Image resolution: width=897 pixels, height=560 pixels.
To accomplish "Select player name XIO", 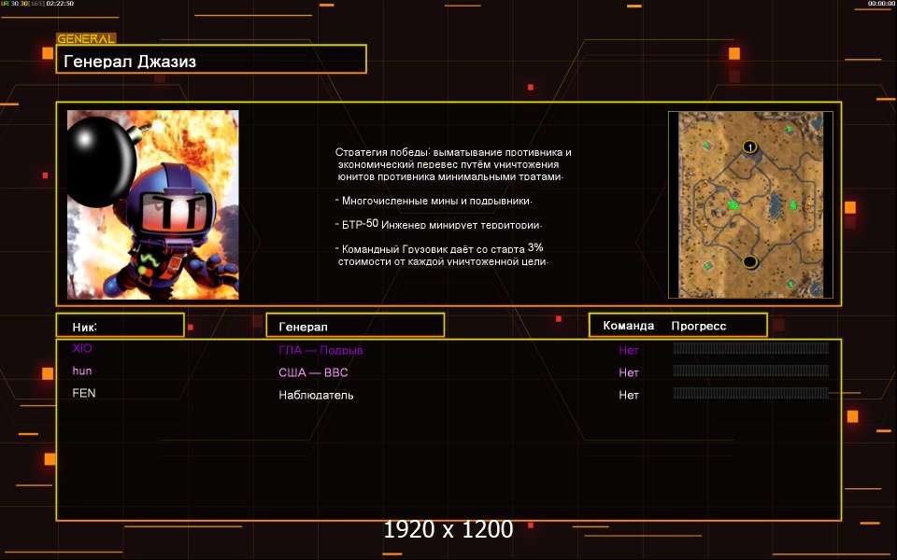I will [x=82, y=348].
